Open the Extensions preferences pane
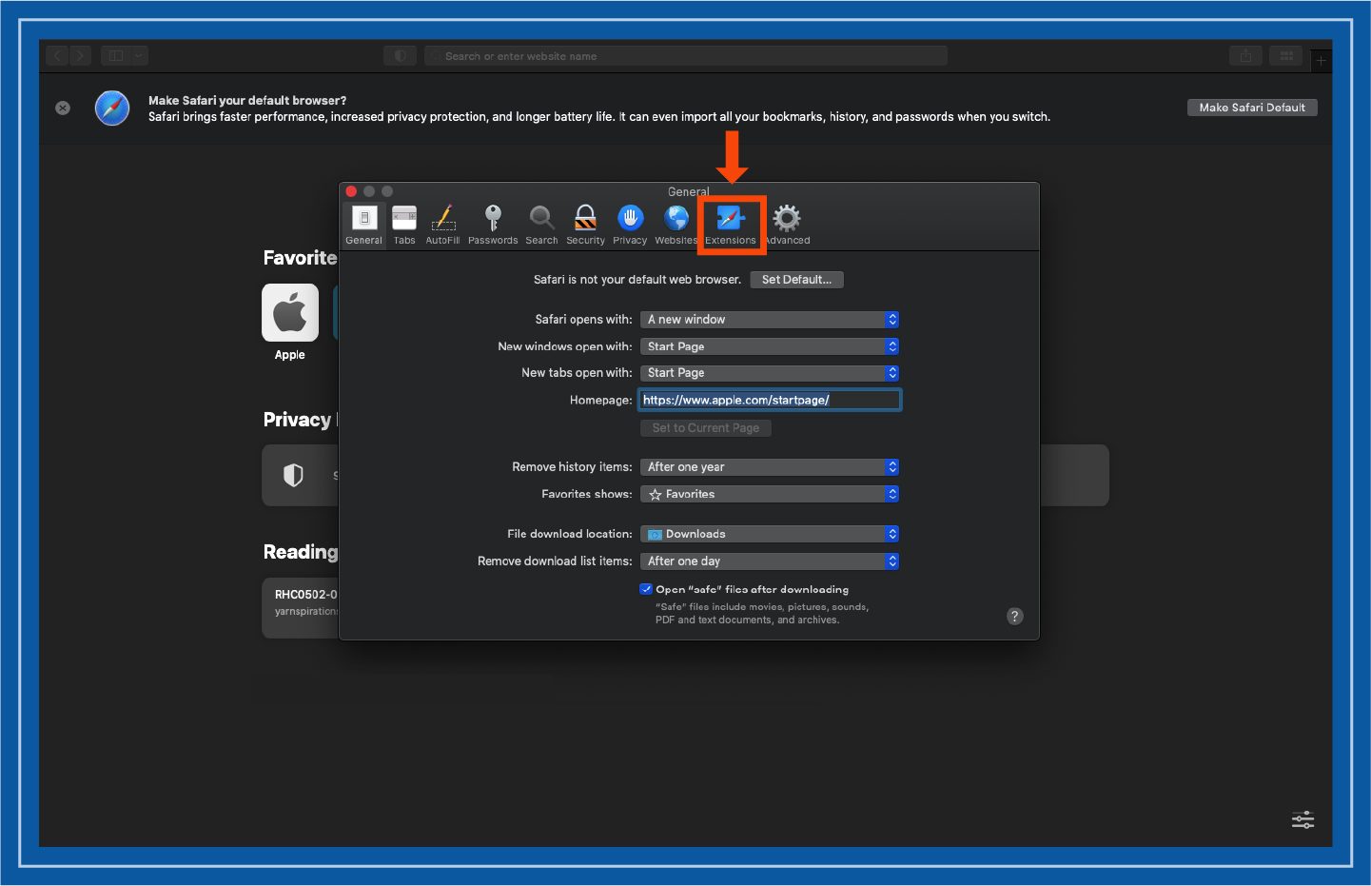The height and width of the screenshot is (886, 1371). (731, 225)
